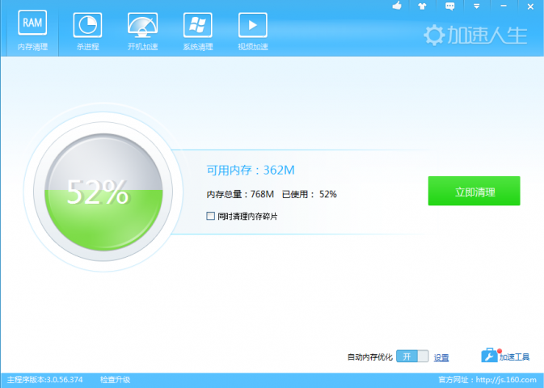This screenshot has height=388, width=544.
Task: Click 检查升级 in status bar
Action: click(115, 380)
